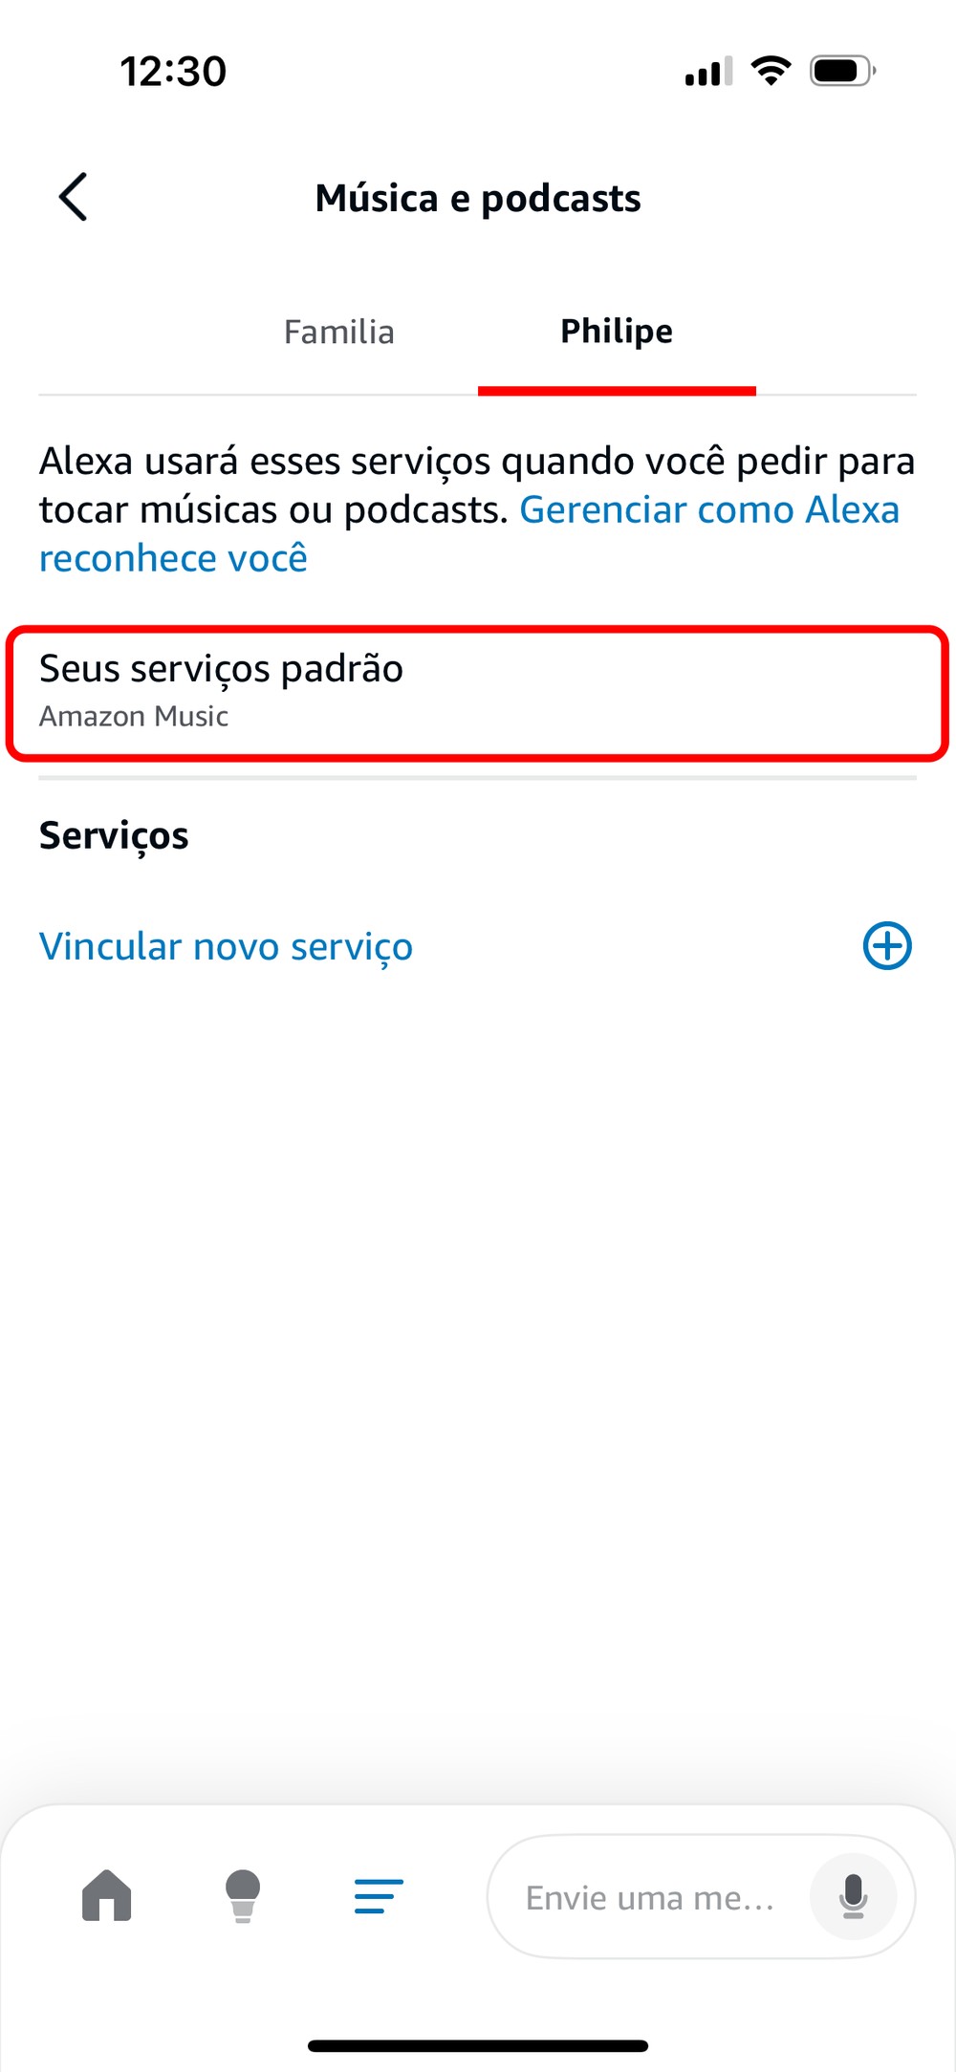Tap the back arrow
This screenshot has width=956, height=2072.
click(x=74, y=197)
